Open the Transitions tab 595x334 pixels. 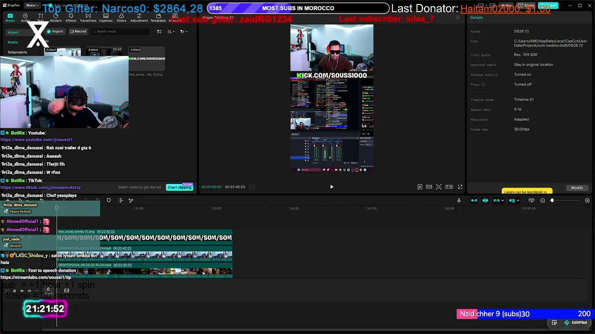(88, 18)
